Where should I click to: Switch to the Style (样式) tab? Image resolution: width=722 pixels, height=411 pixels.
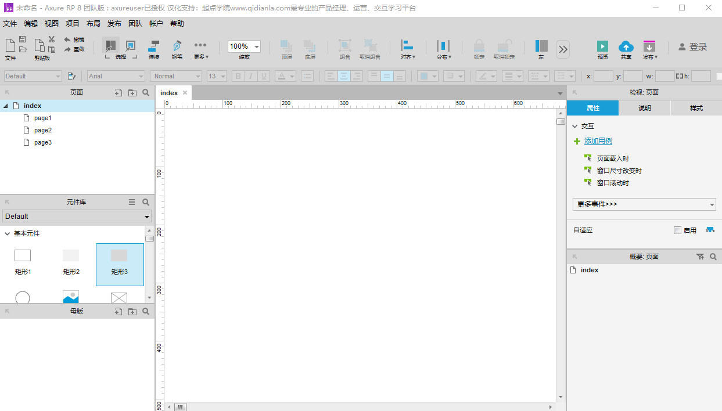click(696, 109)
